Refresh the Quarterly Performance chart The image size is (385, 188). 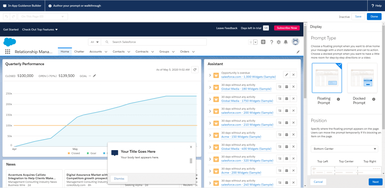tap(195, 70)
